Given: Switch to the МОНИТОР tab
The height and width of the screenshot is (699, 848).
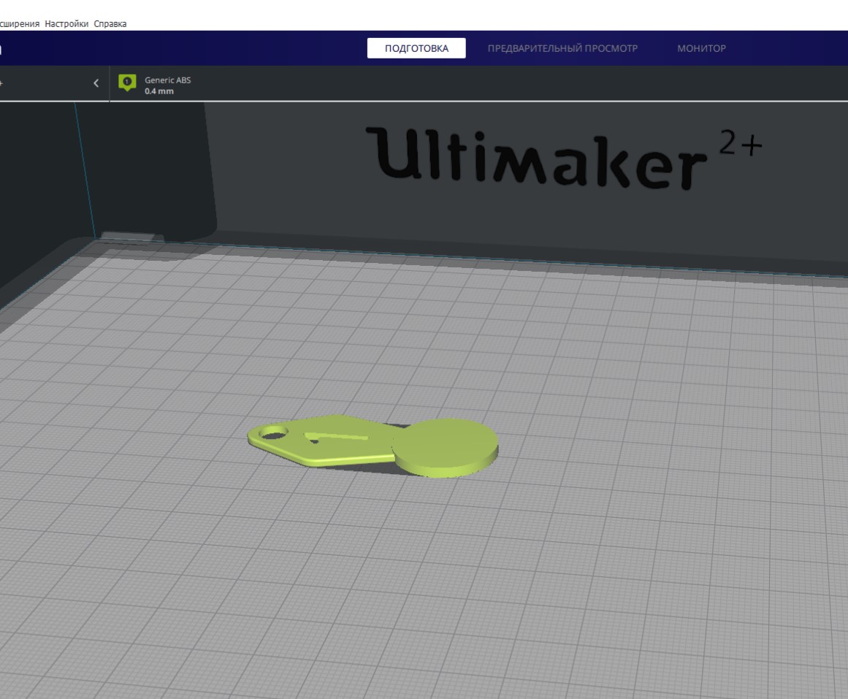Looking at the screenshot, I should [x=701, y=48].
